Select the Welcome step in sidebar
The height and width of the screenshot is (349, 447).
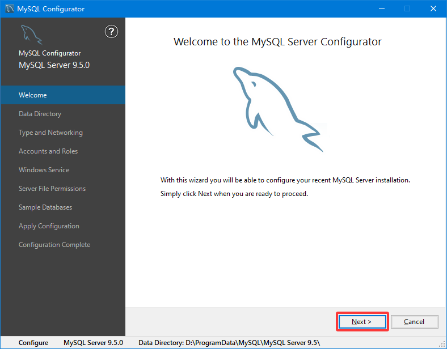(63, 95)
